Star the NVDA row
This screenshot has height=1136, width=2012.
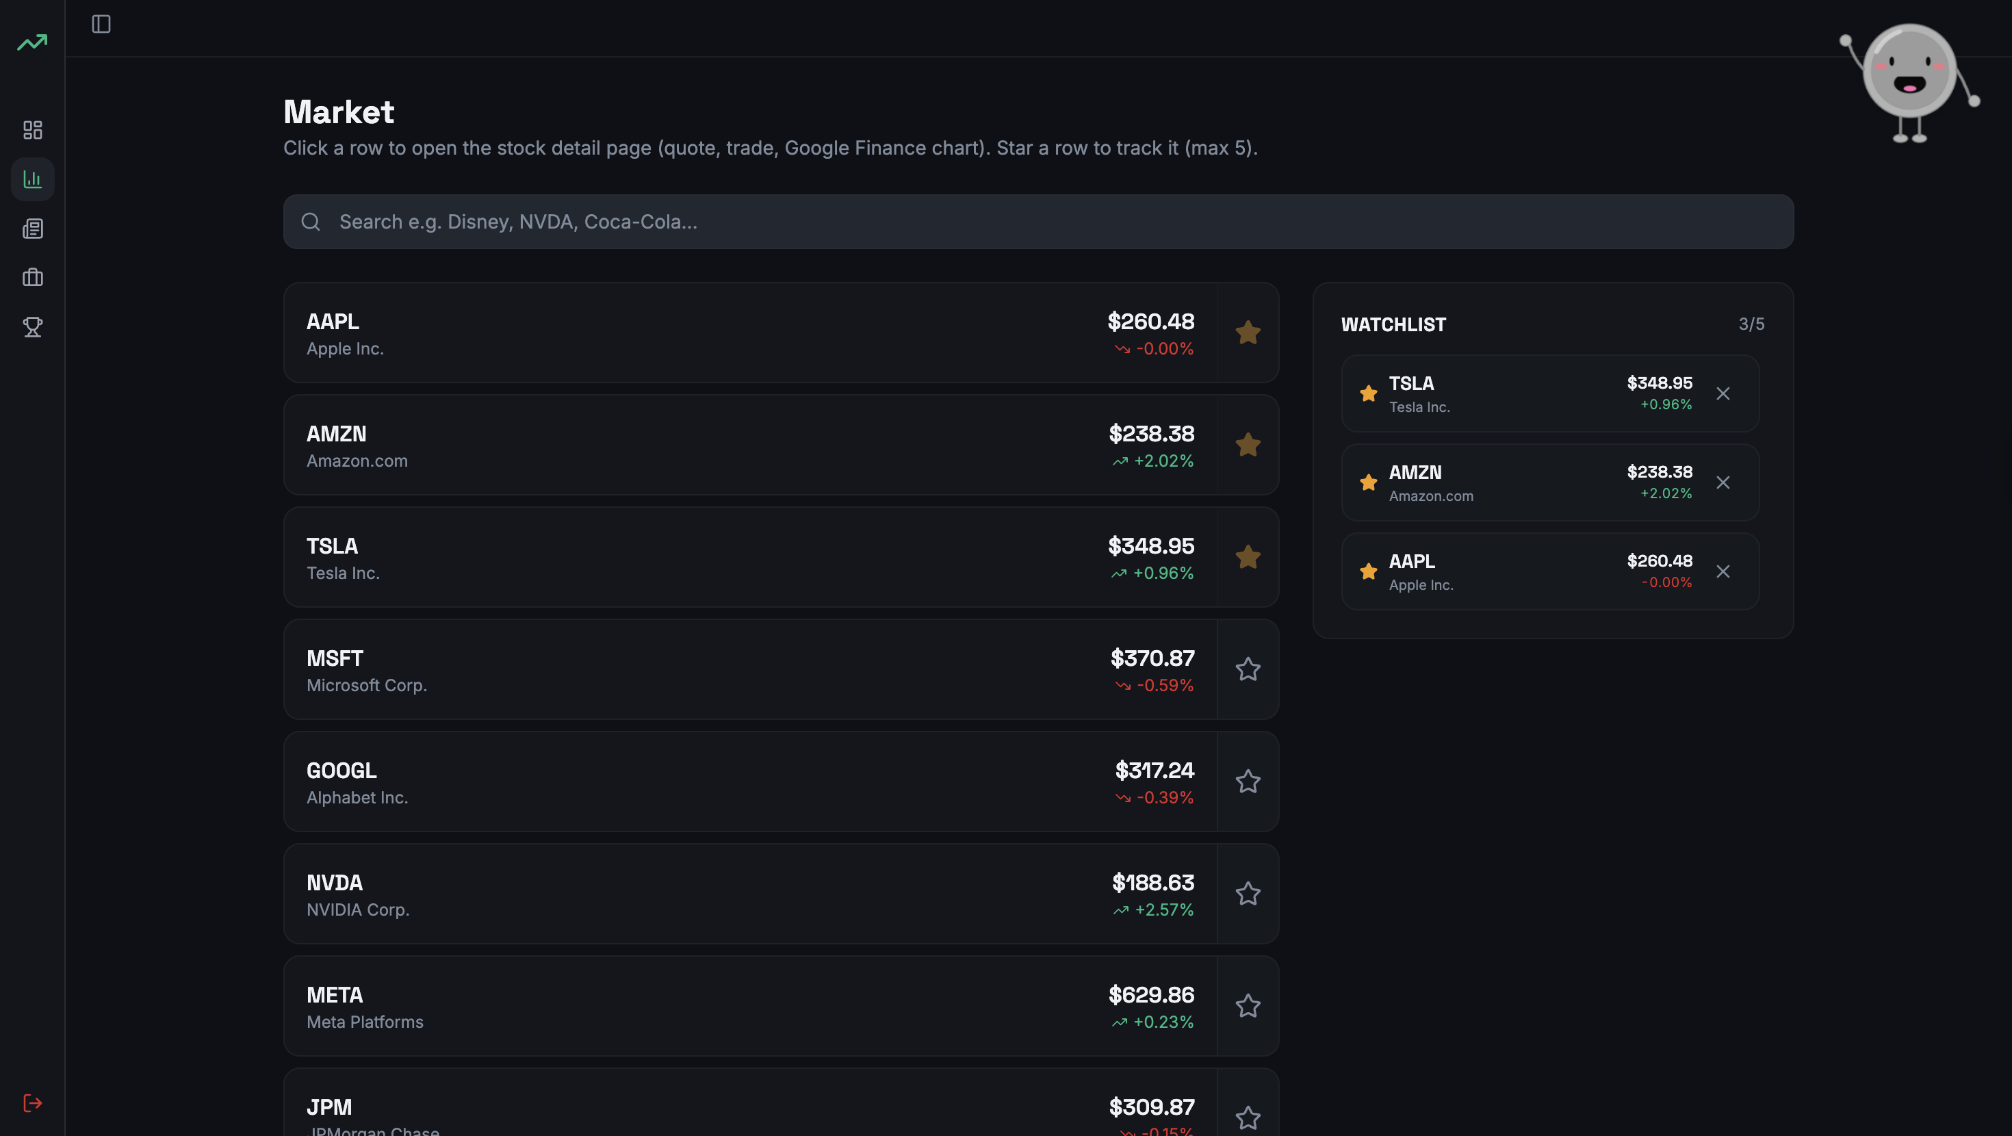tap(1248, 894)
